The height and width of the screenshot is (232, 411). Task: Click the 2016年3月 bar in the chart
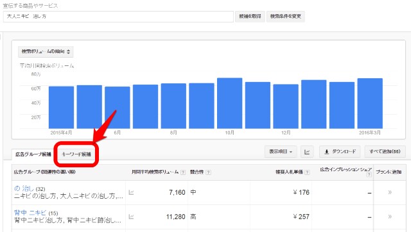coord(370,103)
